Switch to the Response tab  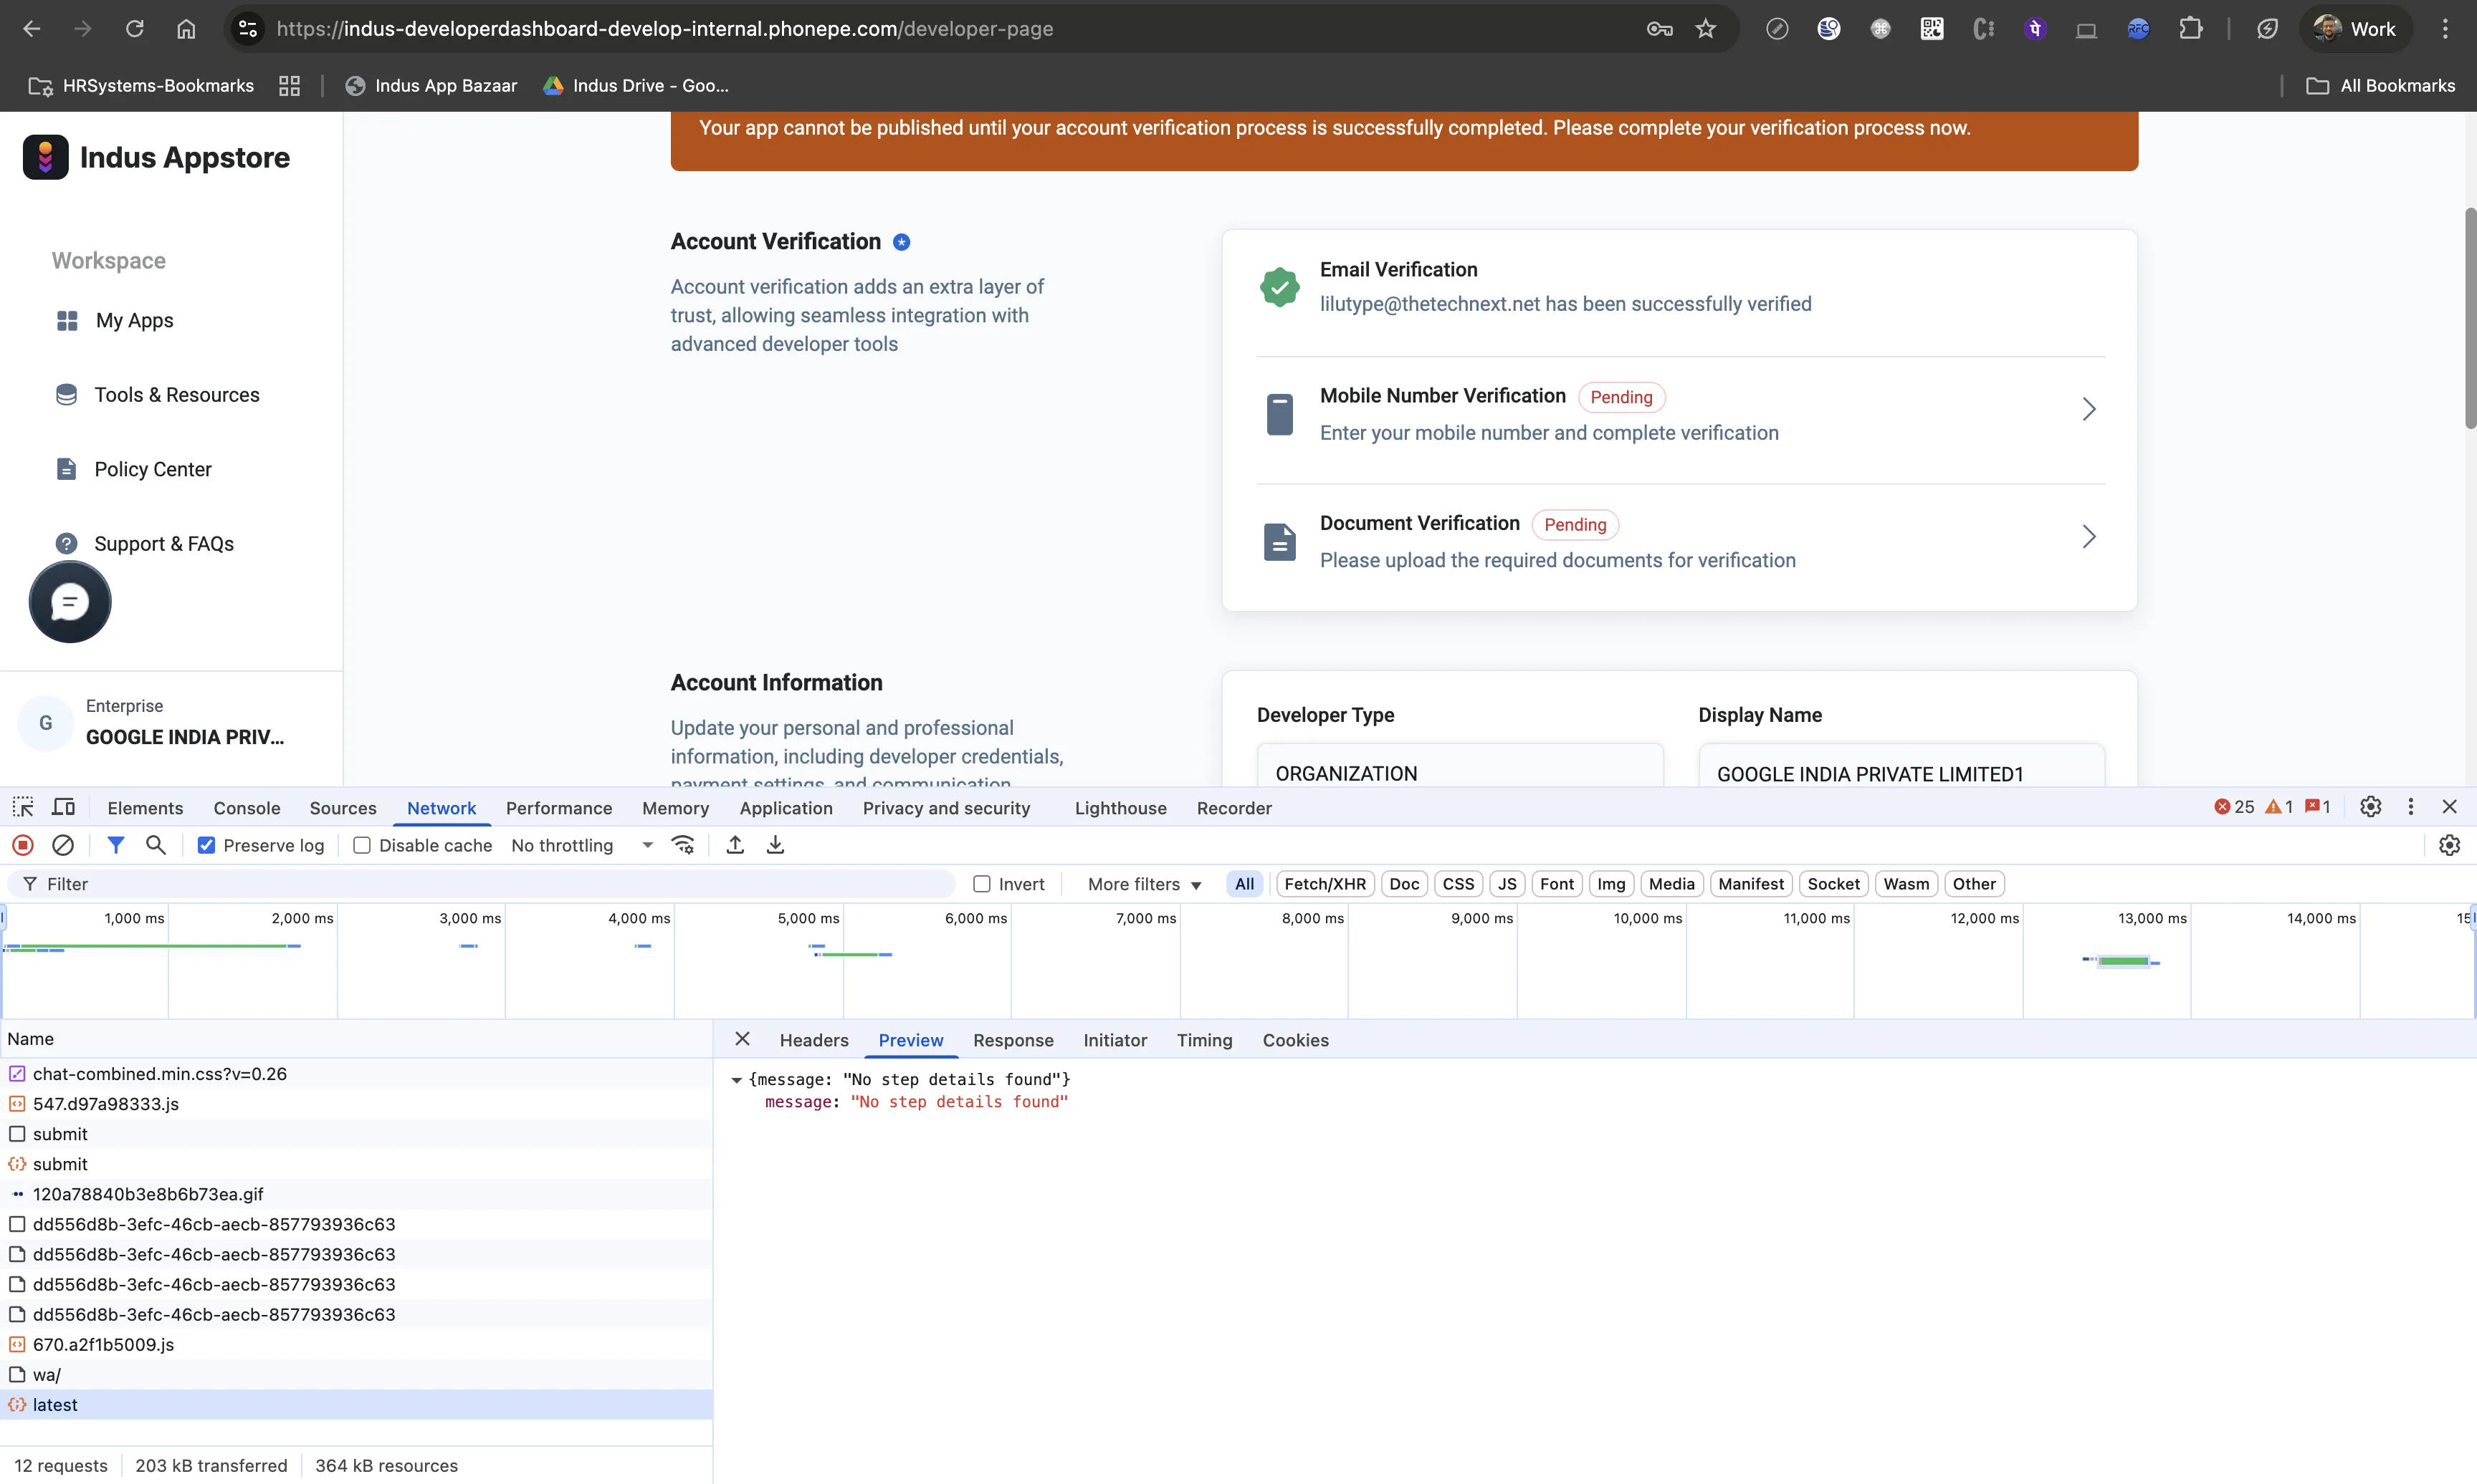pos(1013,1040)
